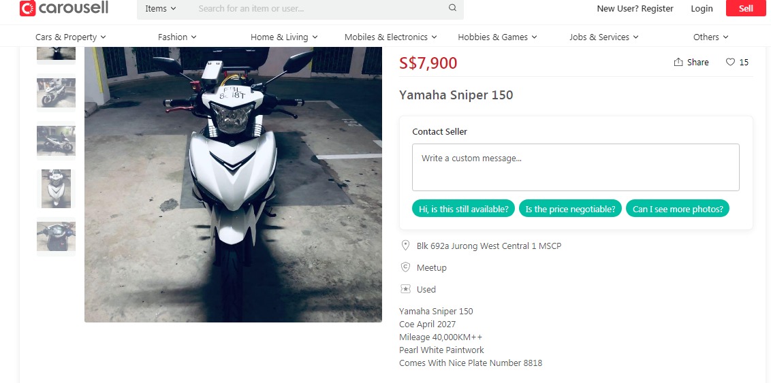
Task: Click the Carousell logo icon
Action: pyautogui.click(x=27, y=8)
